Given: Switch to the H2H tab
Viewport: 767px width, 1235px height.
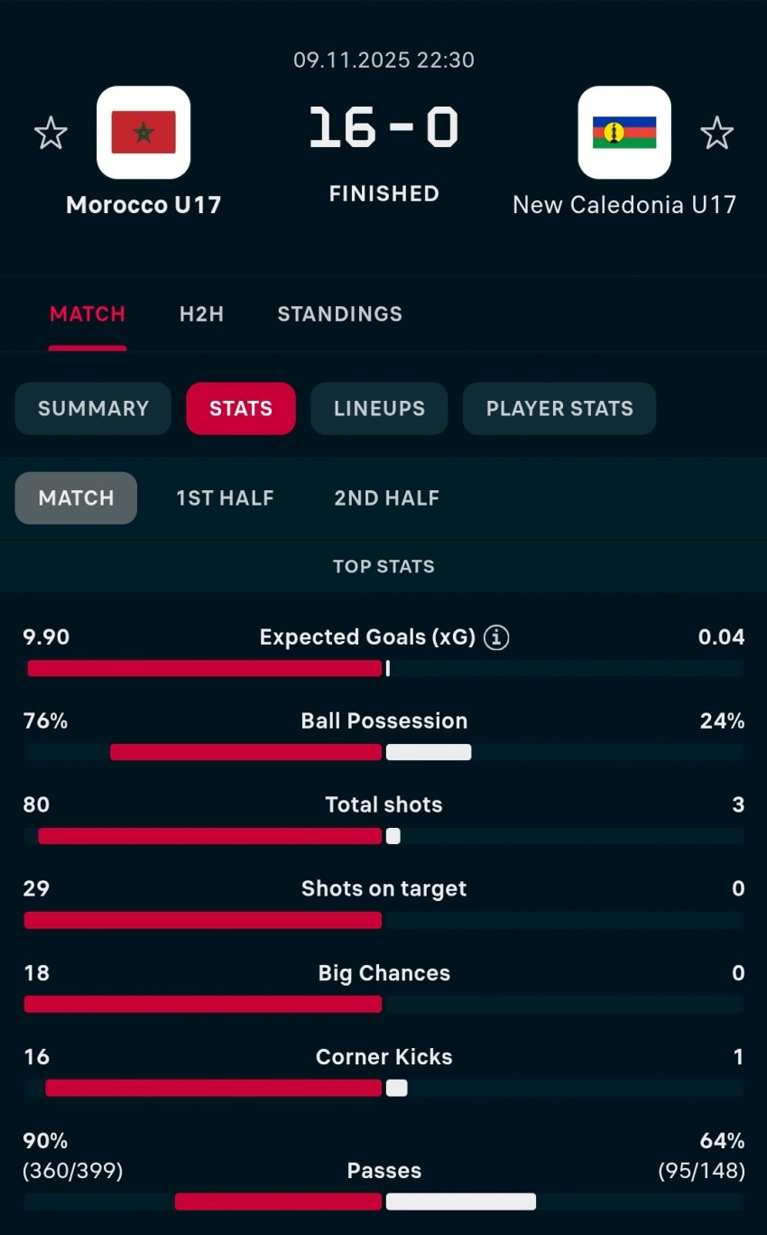Looking at the screenshot, I should pyautogui.click(x=201, y=314).
